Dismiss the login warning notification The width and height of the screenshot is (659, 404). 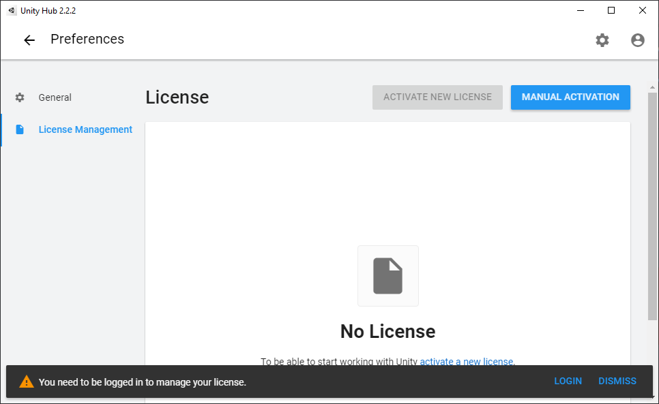tap(617, 381)
